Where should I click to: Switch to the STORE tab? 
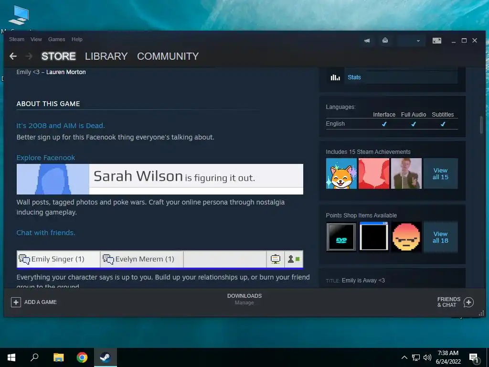pos(59,56)
